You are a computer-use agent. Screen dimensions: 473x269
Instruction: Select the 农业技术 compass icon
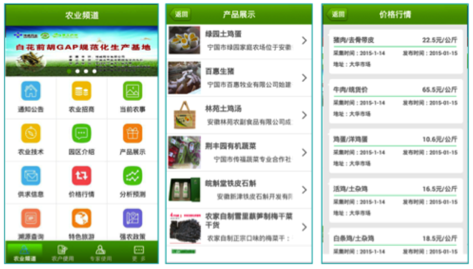[x=31, y=134]
